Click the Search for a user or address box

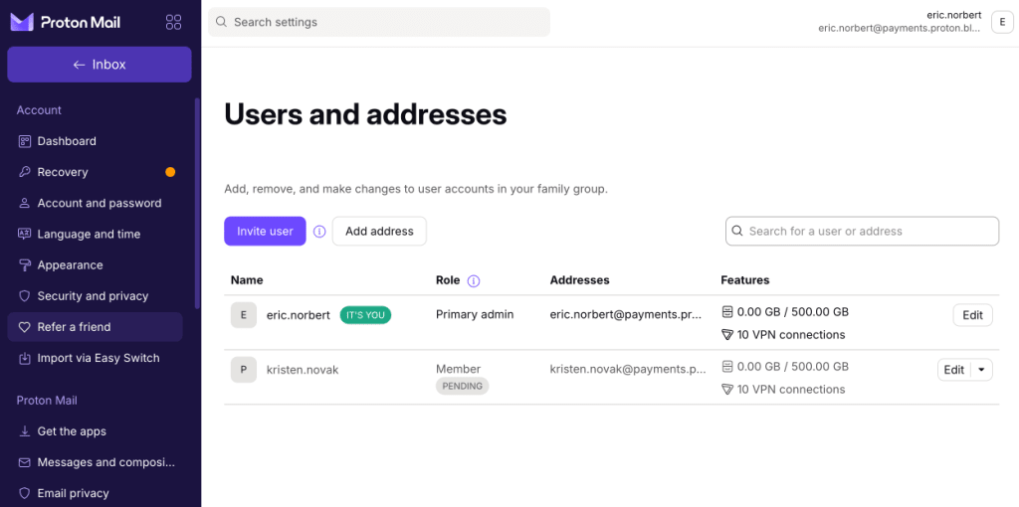(863, 231)
